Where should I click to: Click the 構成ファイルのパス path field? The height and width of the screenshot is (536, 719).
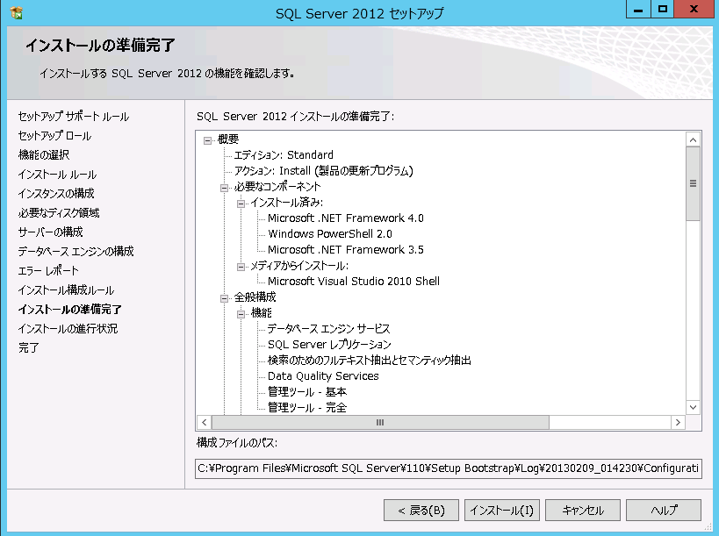pyautogui.click(x=449, y=468)
